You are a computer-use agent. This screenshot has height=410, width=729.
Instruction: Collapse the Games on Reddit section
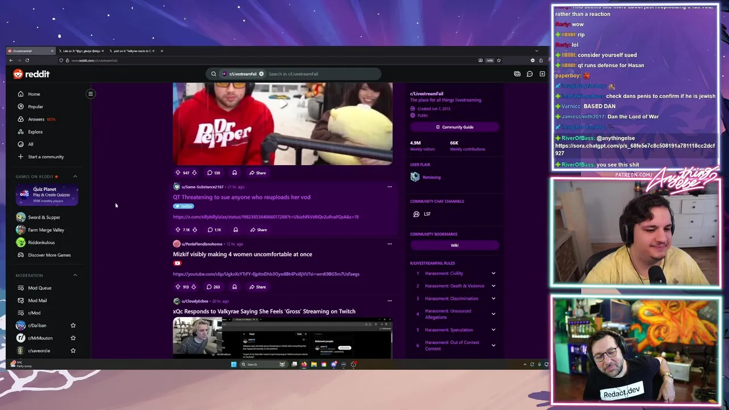point(75,177)
